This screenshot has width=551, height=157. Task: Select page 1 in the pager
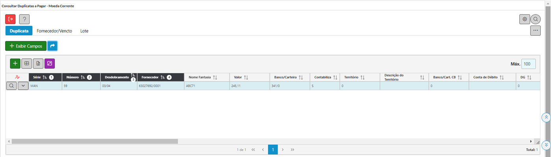pyautogui.click(x=273, y=150)
